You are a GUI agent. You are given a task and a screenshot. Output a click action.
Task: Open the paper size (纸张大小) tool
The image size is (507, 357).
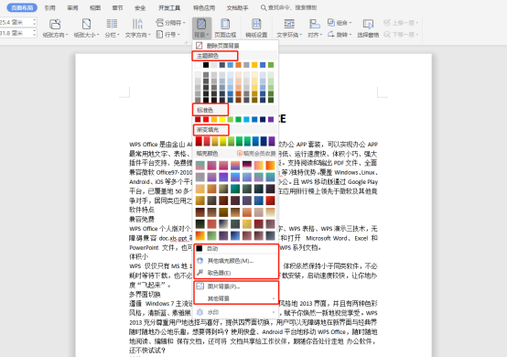tap(86, 27)
